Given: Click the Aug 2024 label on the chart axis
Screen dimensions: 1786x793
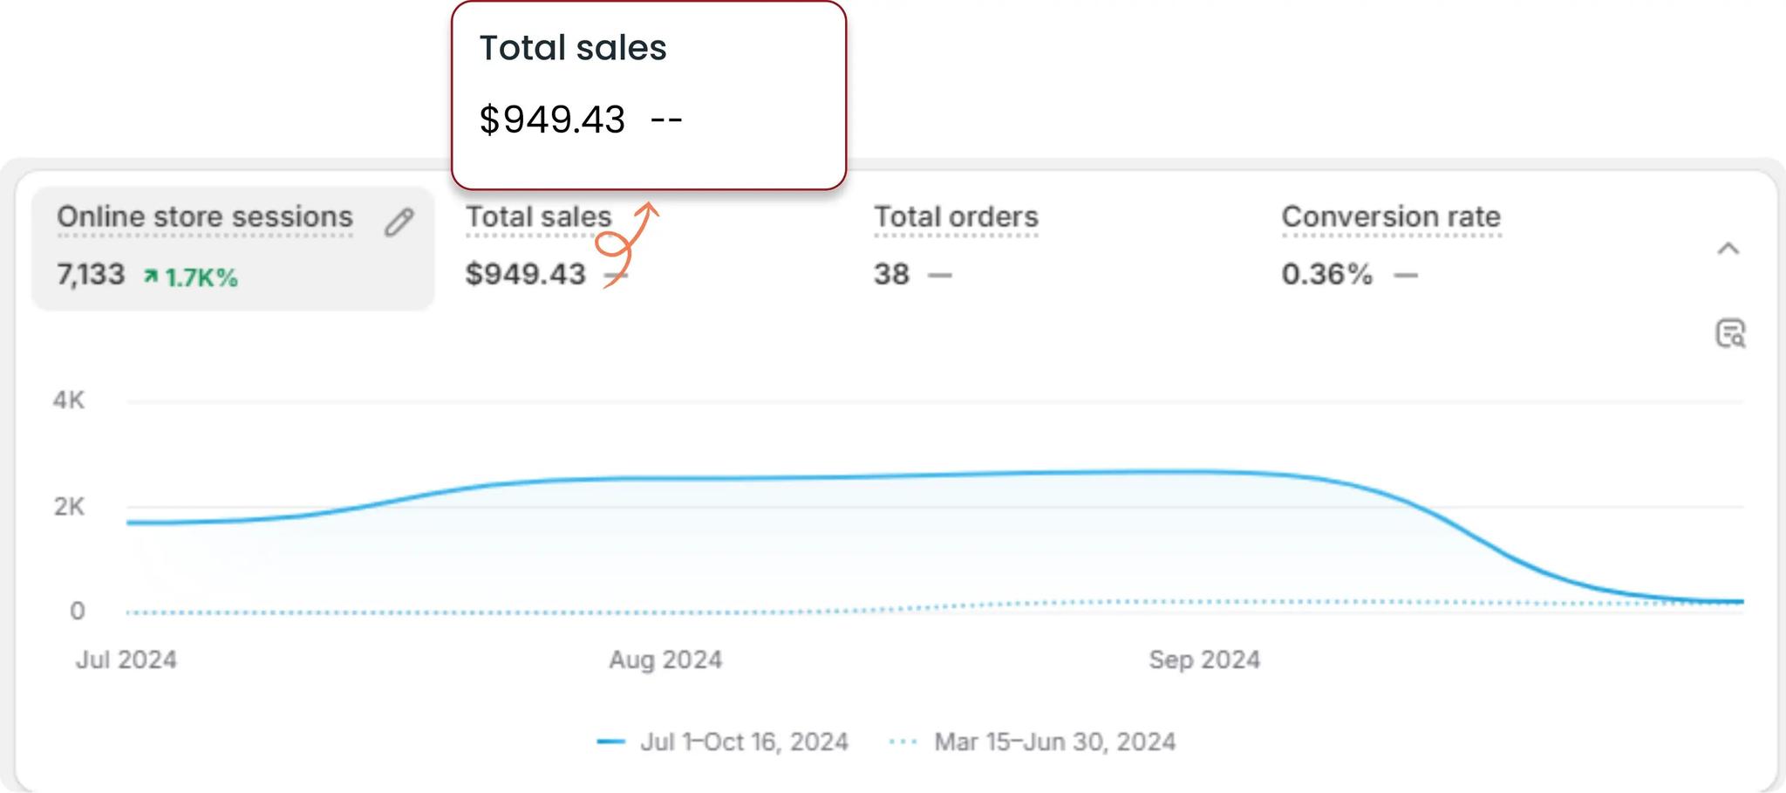Looking at the screenshot, I should pos(665,660).
